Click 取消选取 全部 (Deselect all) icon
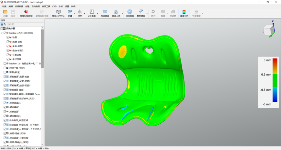This screenshot has height=150, width=281. pyautogui.click(x=42, y=12)
